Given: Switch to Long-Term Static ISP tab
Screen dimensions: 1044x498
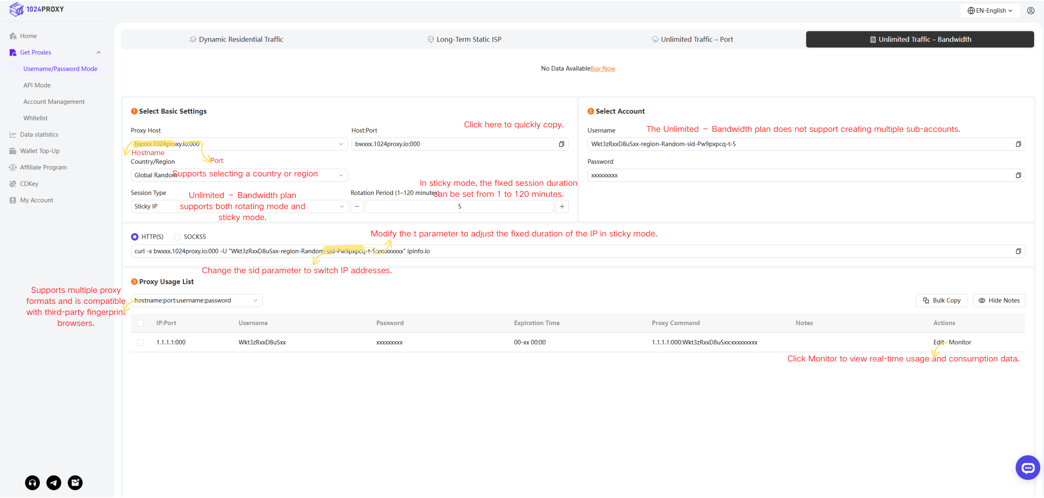Looking at the screenshot, I should click(x=464, y=39).
